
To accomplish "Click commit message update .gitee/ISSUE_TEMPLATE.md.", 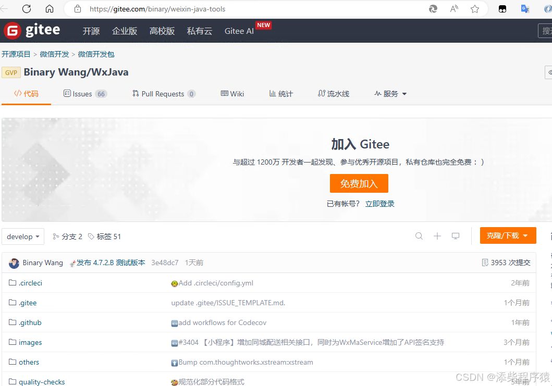I will (x=228, y=303).
